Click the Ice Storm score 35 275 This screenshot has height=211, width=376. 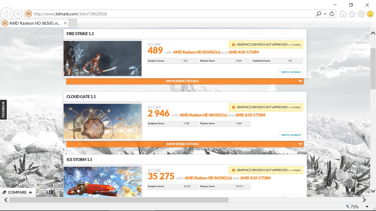point(161,176)
